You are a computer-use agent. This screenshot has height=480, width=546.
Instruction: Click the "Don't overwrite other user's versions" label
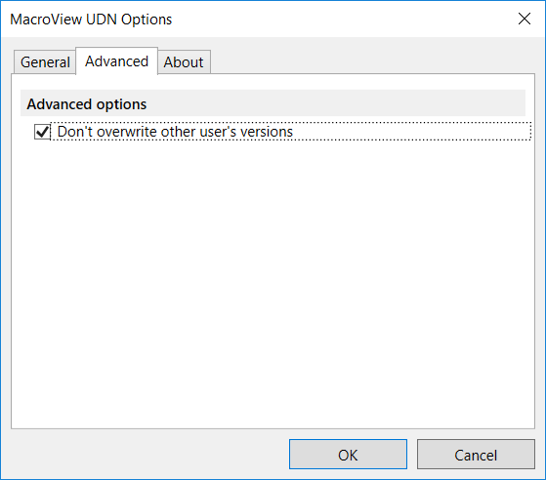pyautogui.click(x=175, y=132)
